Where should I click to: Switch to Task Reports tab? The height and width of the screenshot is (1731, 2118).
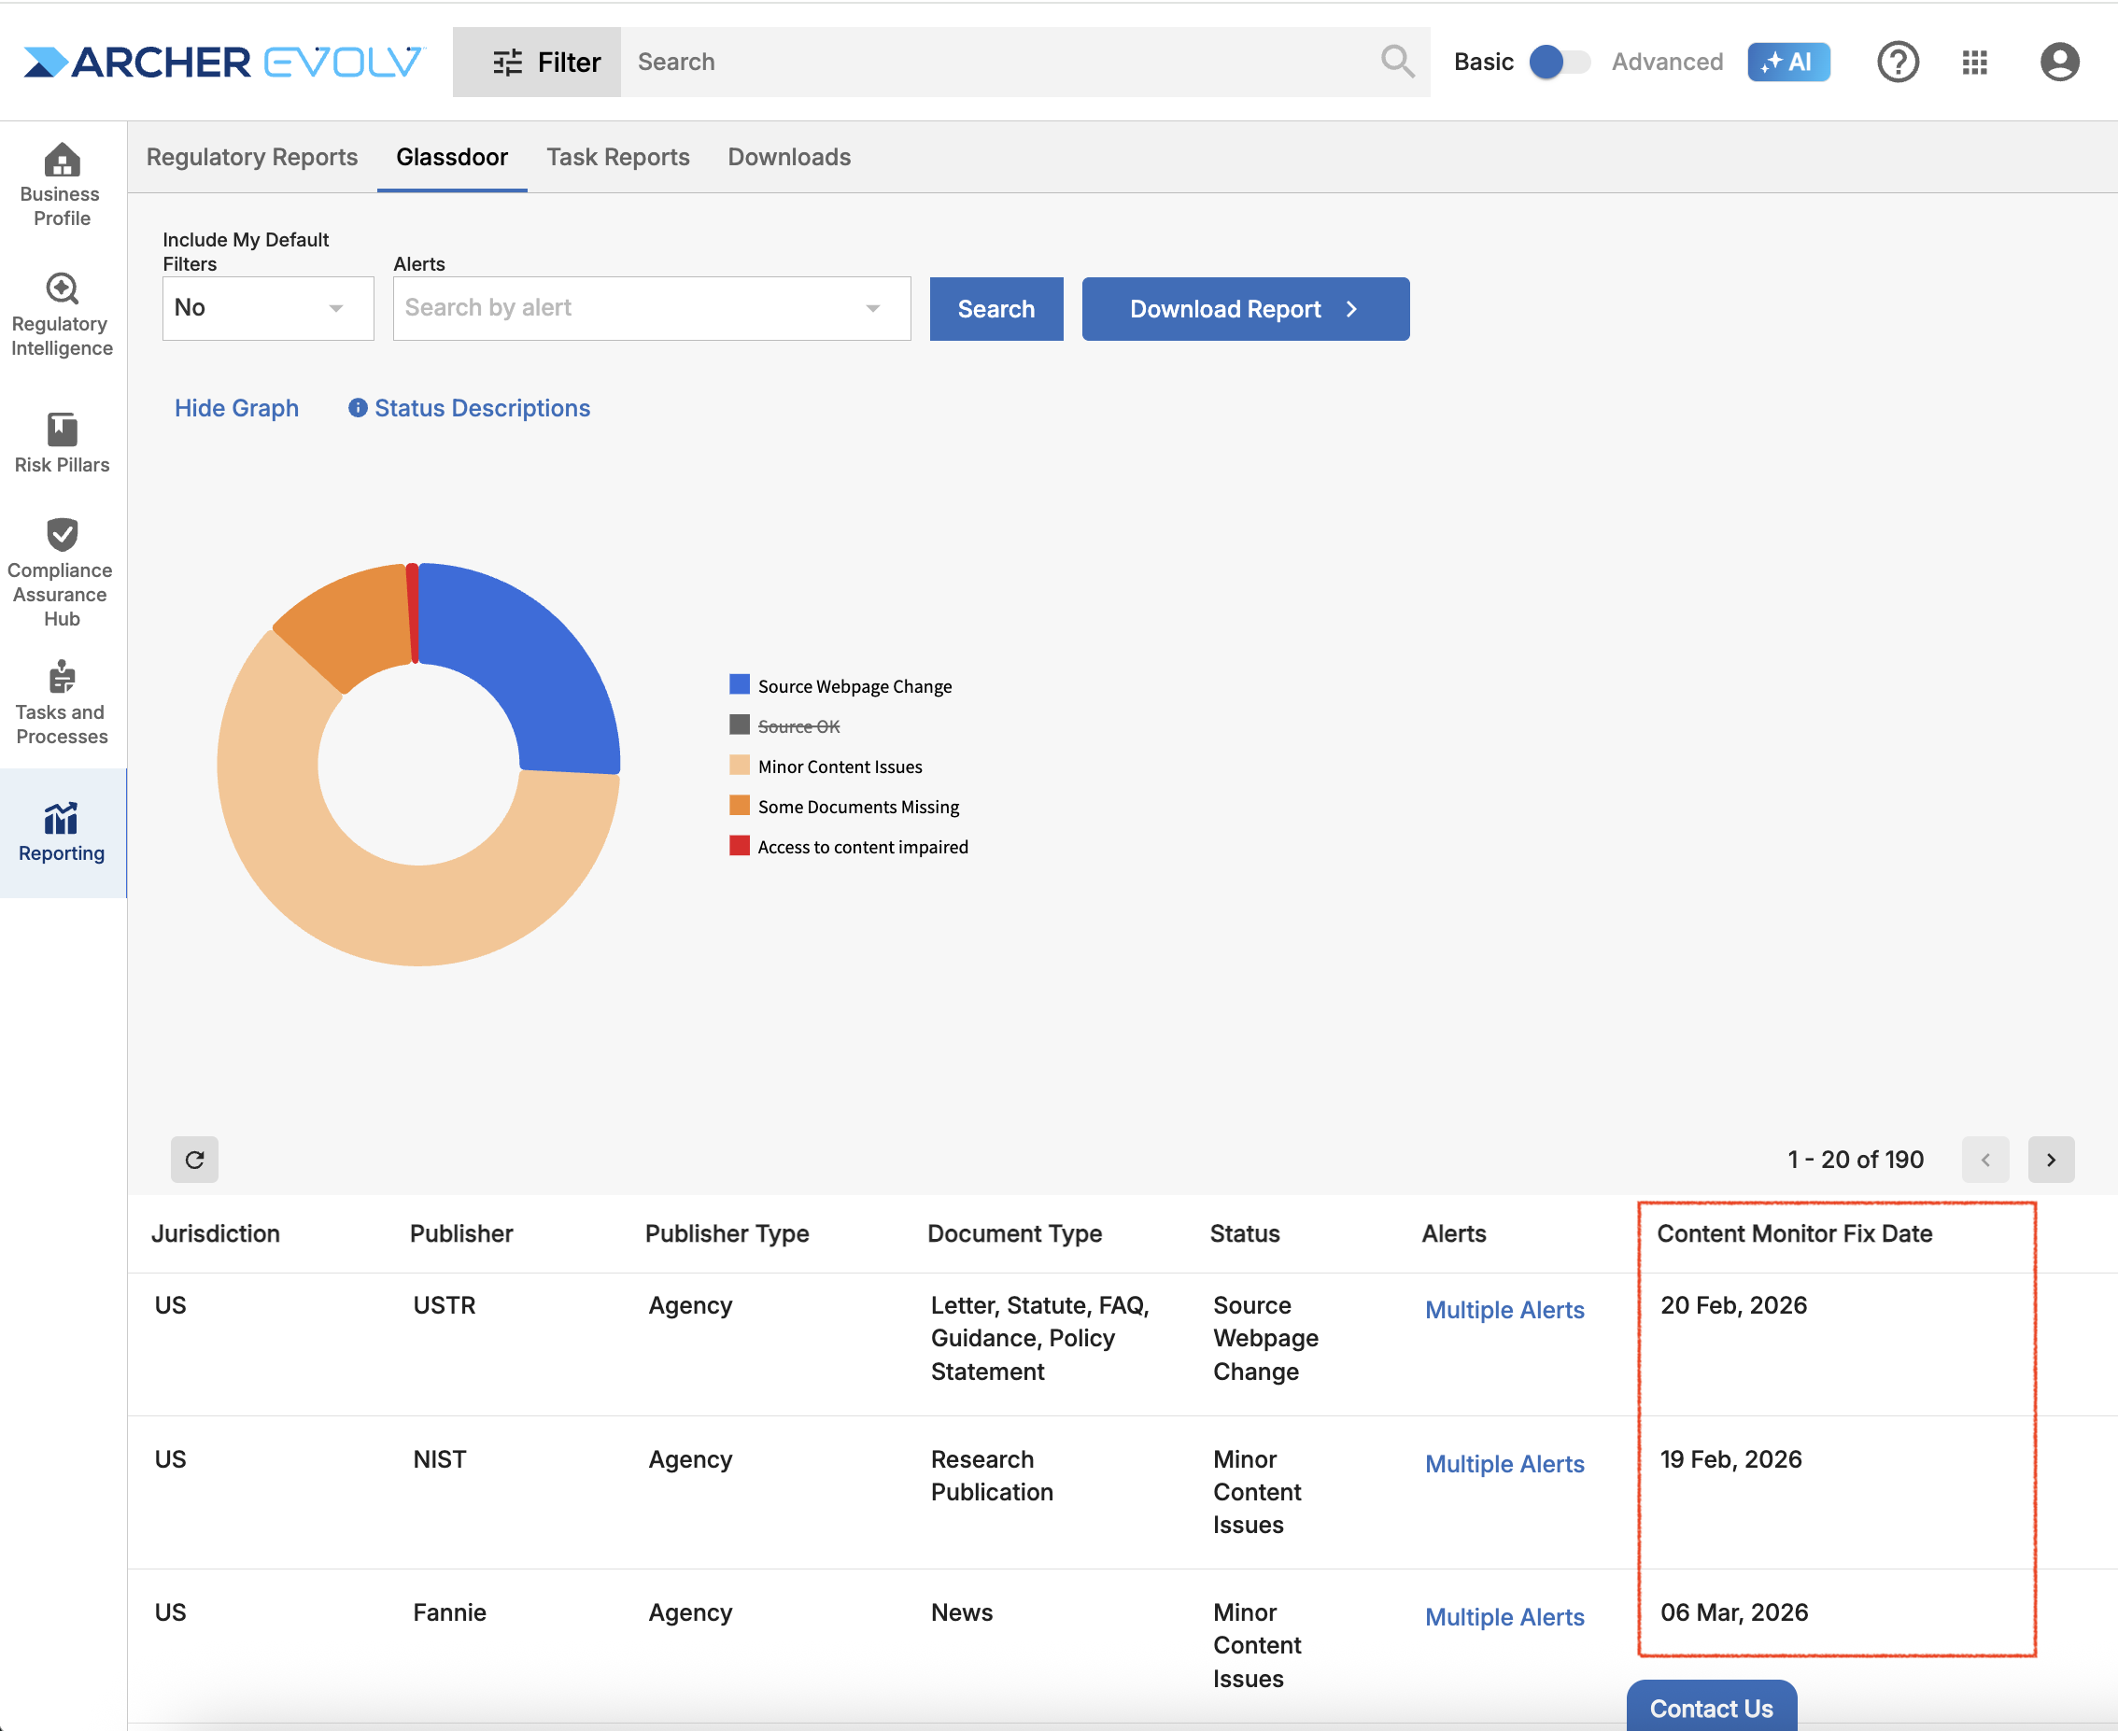tap(617, 157)
